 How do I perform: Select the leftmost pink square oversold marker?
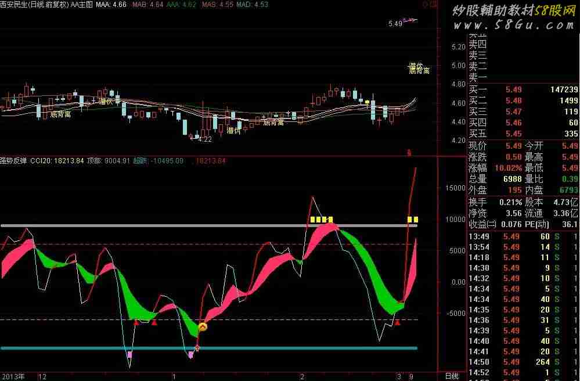[129, 354]
